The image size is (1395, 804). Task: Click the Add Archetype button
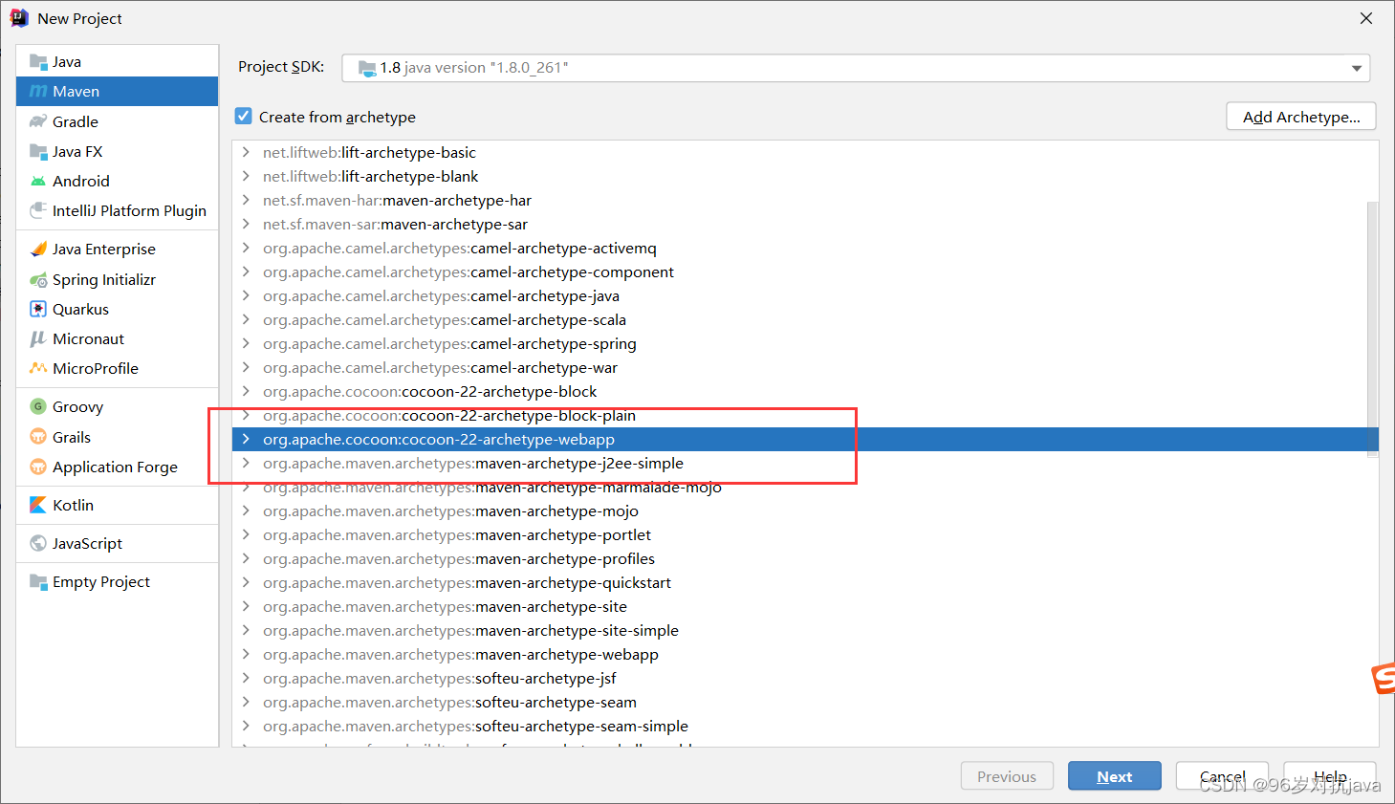coord(1301,117)
